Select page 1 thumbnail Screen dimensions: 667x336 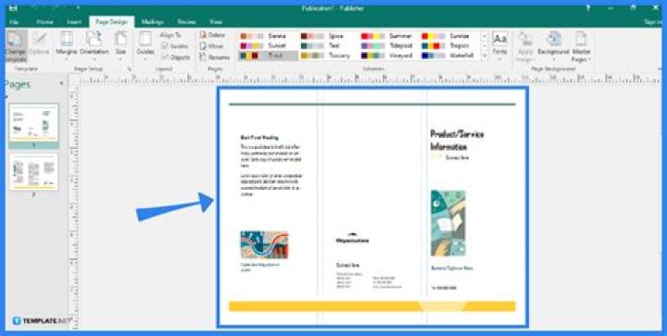pos(33,123)
